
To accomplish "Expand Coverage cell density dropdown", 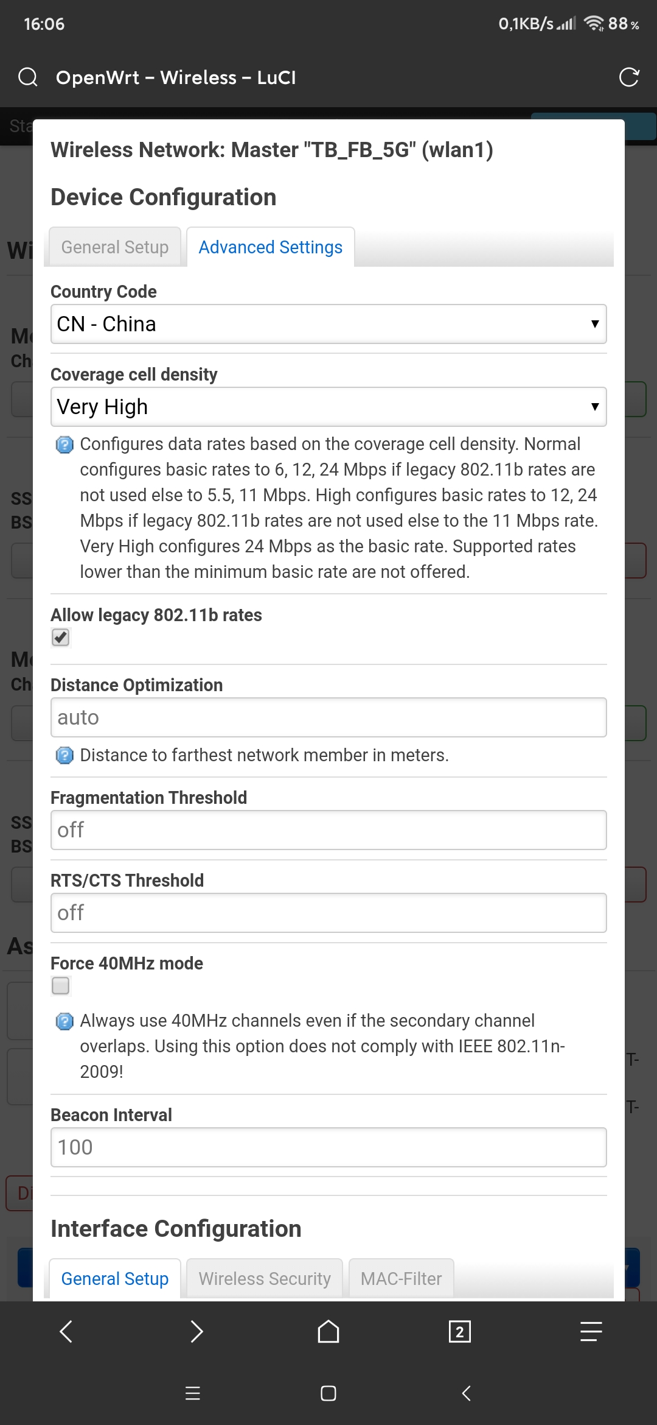I will 328,407.
